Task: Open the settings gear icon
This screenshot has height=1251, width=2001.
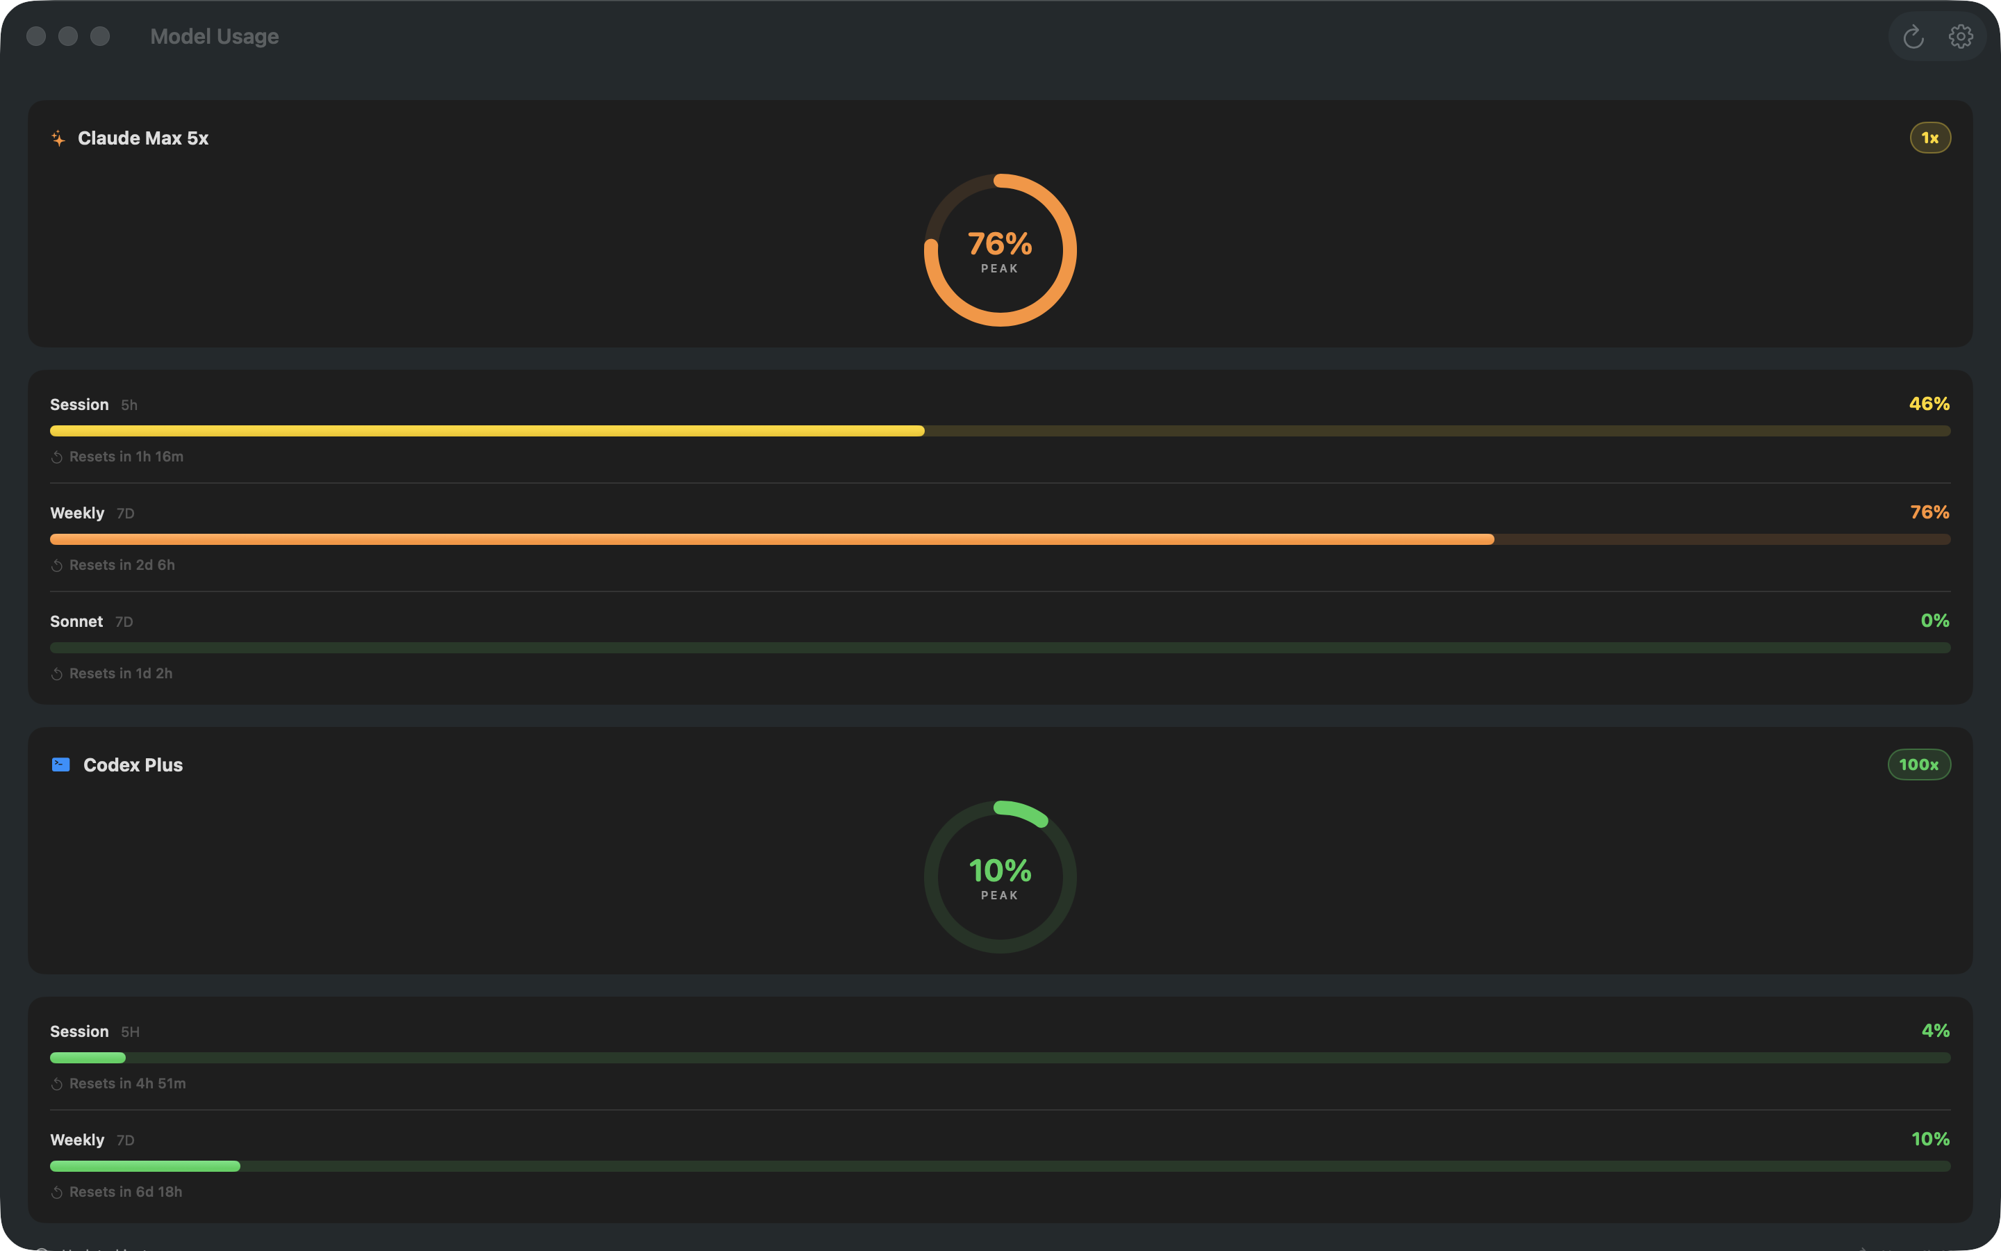Action: [x=1961, y=36]
